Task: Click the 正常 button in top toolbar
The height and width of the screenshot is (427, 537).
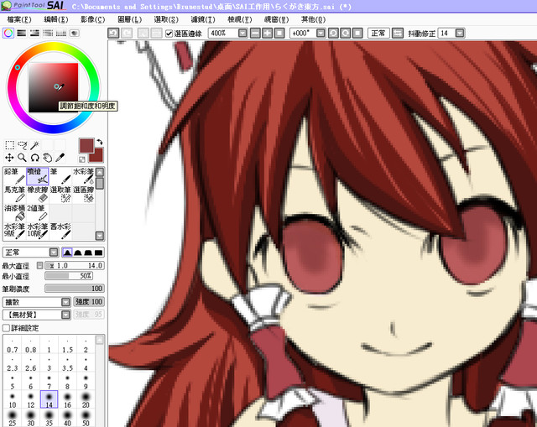Action: [377, 33]
